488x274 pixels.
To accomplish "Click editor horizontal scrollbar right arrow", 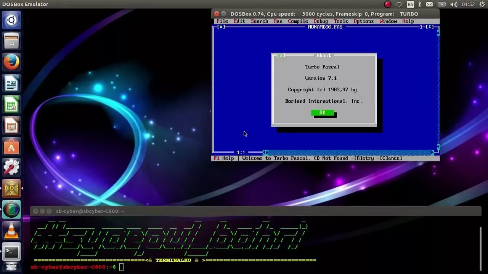I will coord(432,153).
